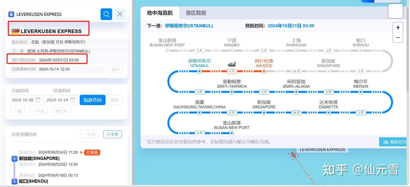Select the NINGBO port node
The width and height of the screenshot is (410, 187).
coord(232,50)
